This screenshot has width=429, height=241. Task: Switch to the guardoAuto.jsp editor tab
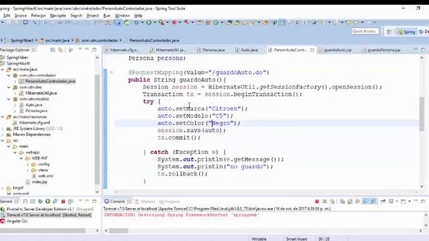click(335, 50)
